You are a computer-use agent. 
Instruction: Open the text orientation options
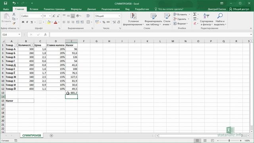point(79,16)
